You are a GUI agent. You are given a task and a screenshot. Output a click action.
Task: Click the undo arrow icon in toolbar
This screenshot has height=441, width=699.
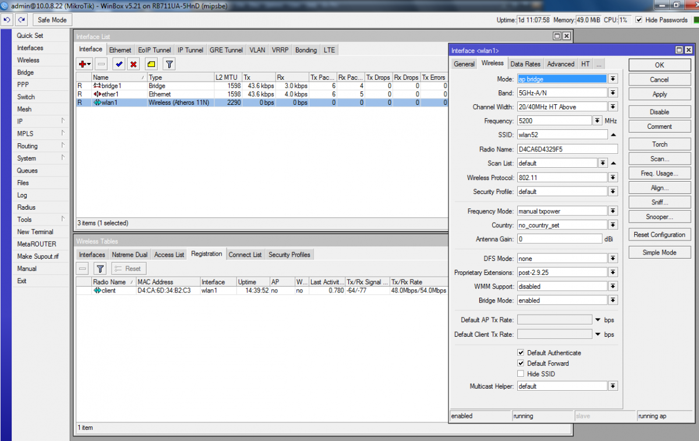[x=7, y=20]
